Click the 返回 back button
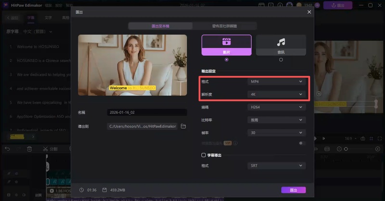The image size is (385, 201). [13, 18]
